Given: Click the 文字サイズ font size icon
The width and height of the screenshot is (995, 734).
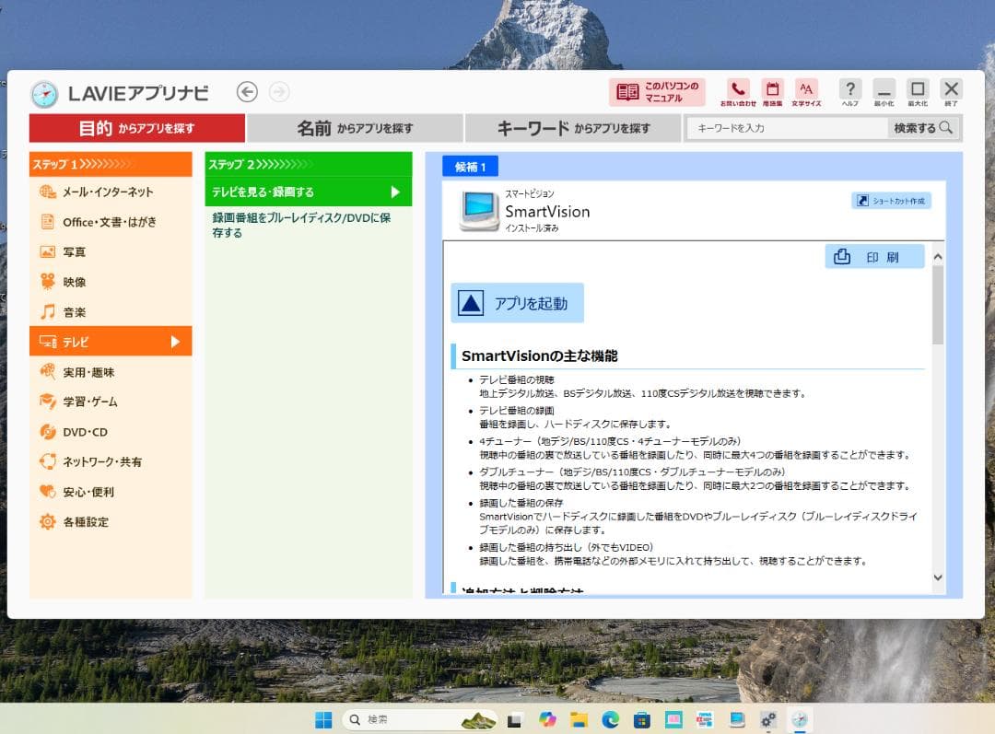Looking at the screenshot, I should click(x=806, y=89).
